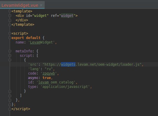158x116 pixels.
Task: Click fold marker at closing bracket ]
Action: (x=10, y=96)
